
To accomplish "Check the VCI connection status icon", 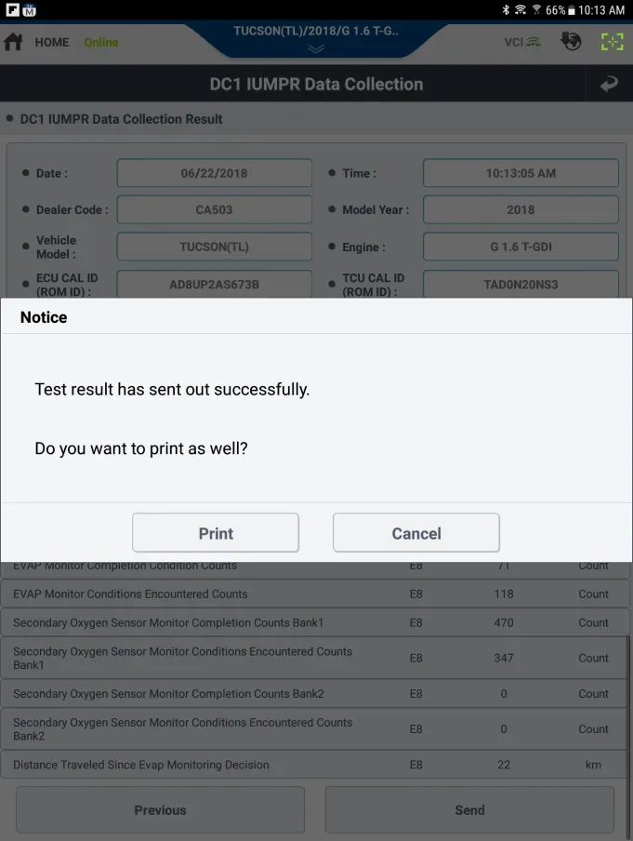I will tap(522, 42).
